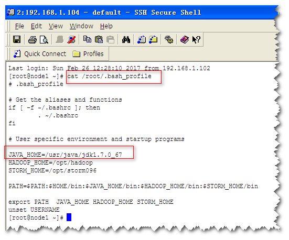Open the Help book icon
This screenshot has width=289, height=240.
pos(185,39)
